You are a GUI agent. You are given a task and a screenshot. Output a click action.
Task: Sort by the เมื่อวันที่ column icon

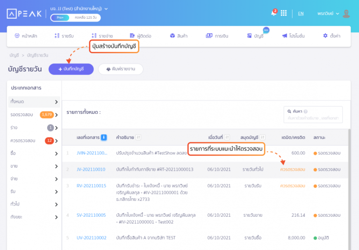click(x=227, y=137)
